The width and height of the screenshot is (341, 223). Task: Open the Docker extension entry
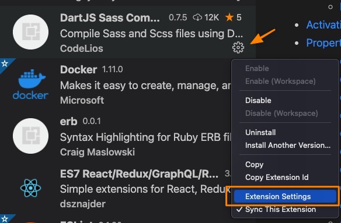click(x=116, y=84)
